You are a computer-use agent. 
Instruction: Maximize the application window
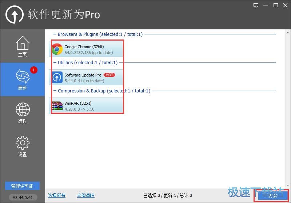click(276, 5)
